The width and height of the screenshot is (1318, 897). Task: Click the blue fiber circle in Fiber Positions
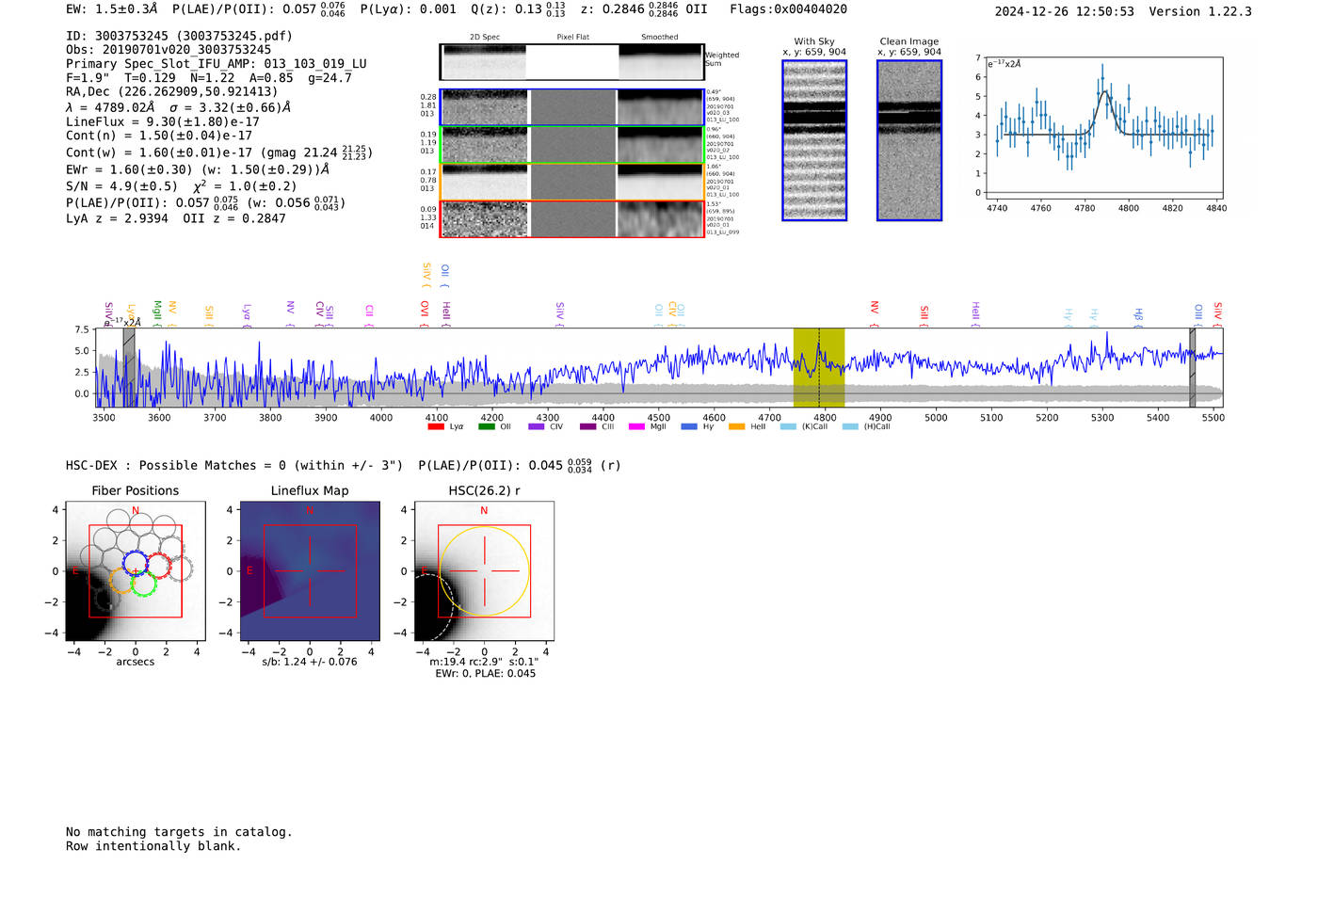(136, 565)
